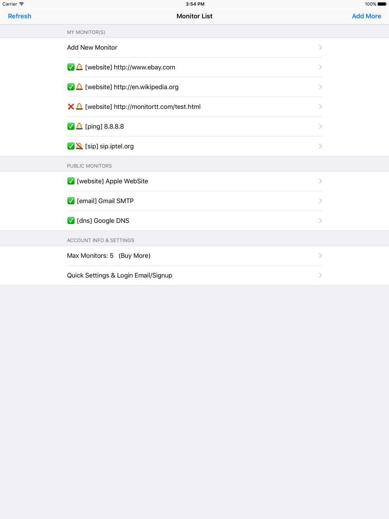Select the monitortt.com test.html monitor row

194,107
